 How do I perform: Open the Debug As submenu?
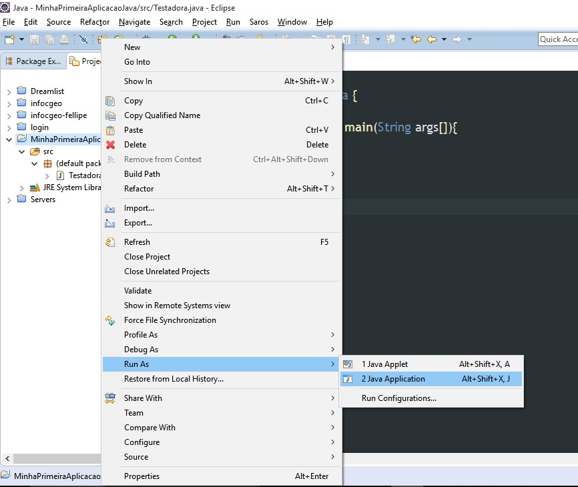pos(222,349)
